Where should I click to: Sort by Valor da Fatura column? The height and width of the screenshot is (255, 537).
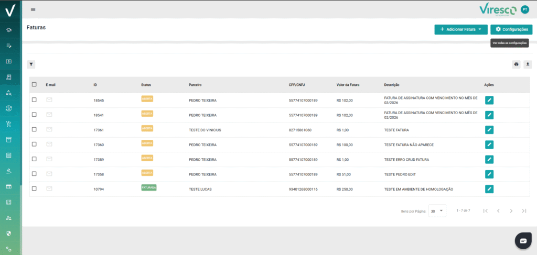click(x=348, y=85)
